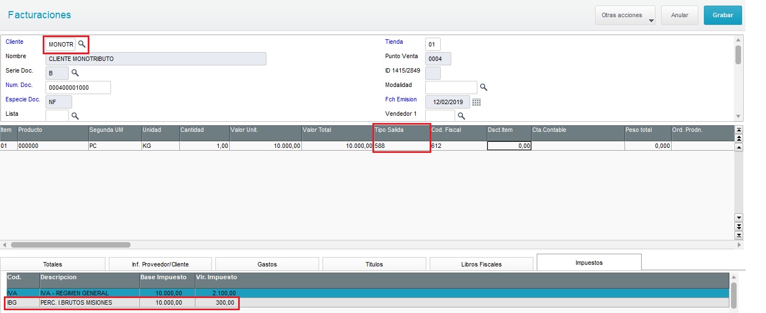Select the PERC. I.BRUTOS MISIONES row
The image size is (766, 313).
[x=367, y=302]
